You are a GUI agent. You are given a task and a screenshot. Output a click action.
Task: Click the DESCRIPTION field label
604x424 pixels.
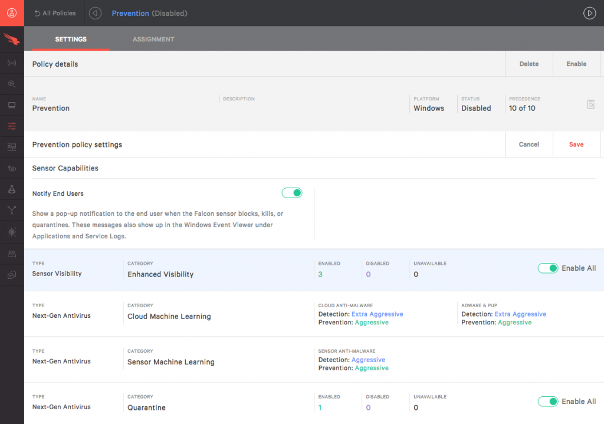(x=239, y=99)
